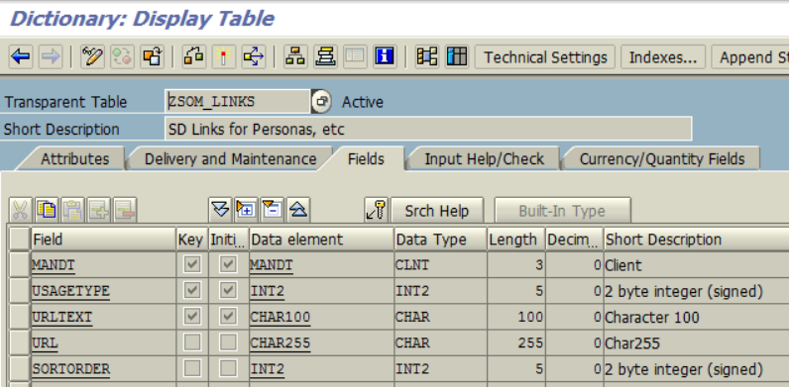
Task: Click the CHAR100 data element link
Action: click(x=280, y=317)
